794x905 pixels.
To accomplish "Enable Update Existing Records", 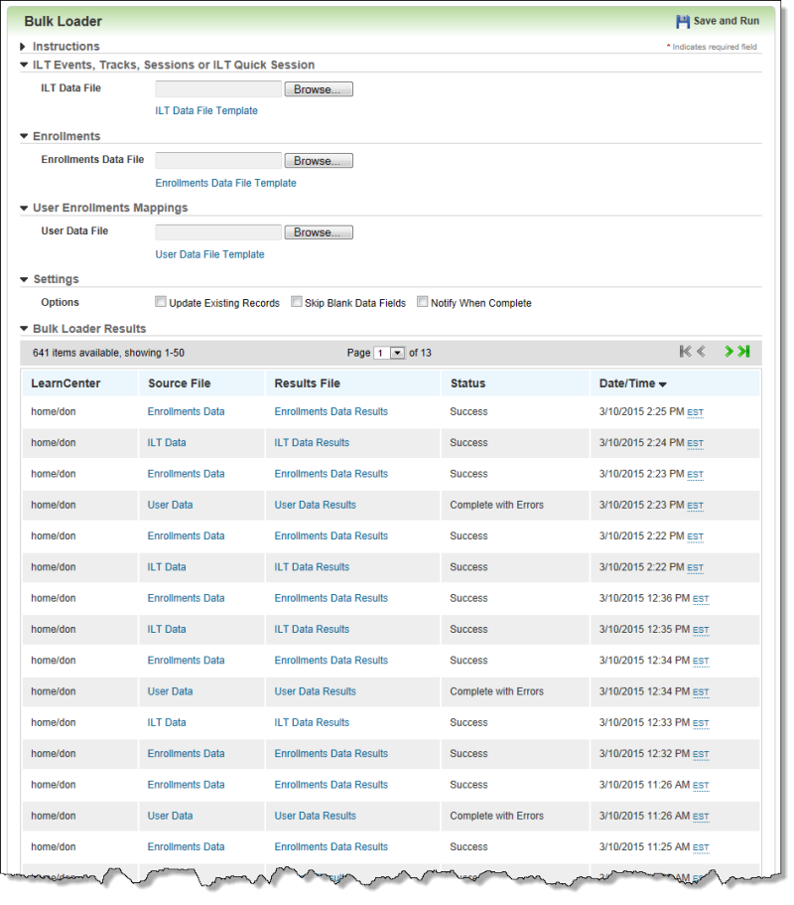I will coord(161,301).
